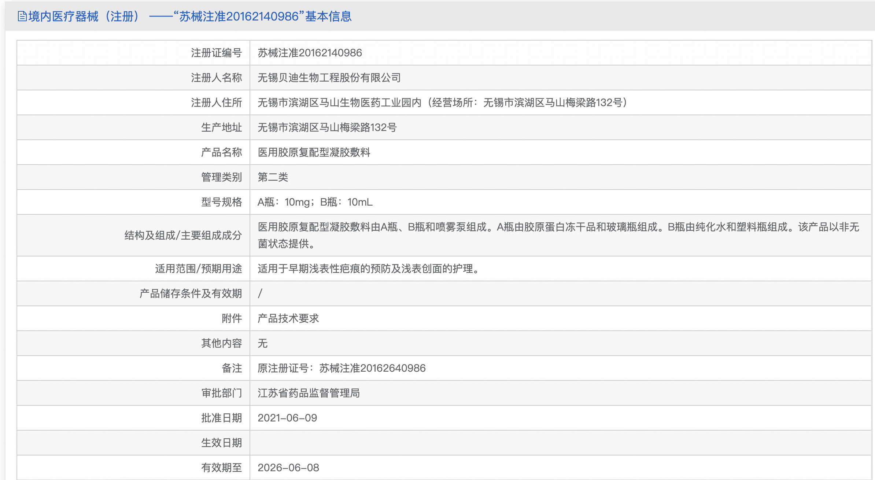Select the registrant name 无锡贝迪生物工程股份有限公司
The image size is (875, 480).
pyautogui.click(x=329, y=78)
